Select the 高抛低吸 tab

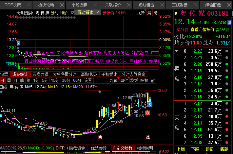89,74
